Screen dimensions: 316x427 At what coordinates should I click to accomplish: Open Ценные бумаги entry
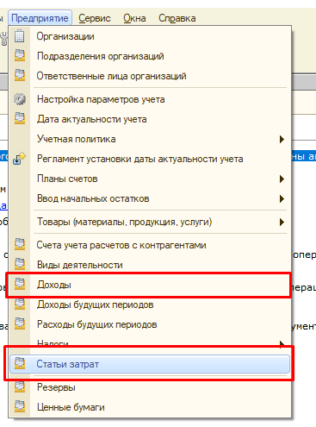[x=150, y=407]
